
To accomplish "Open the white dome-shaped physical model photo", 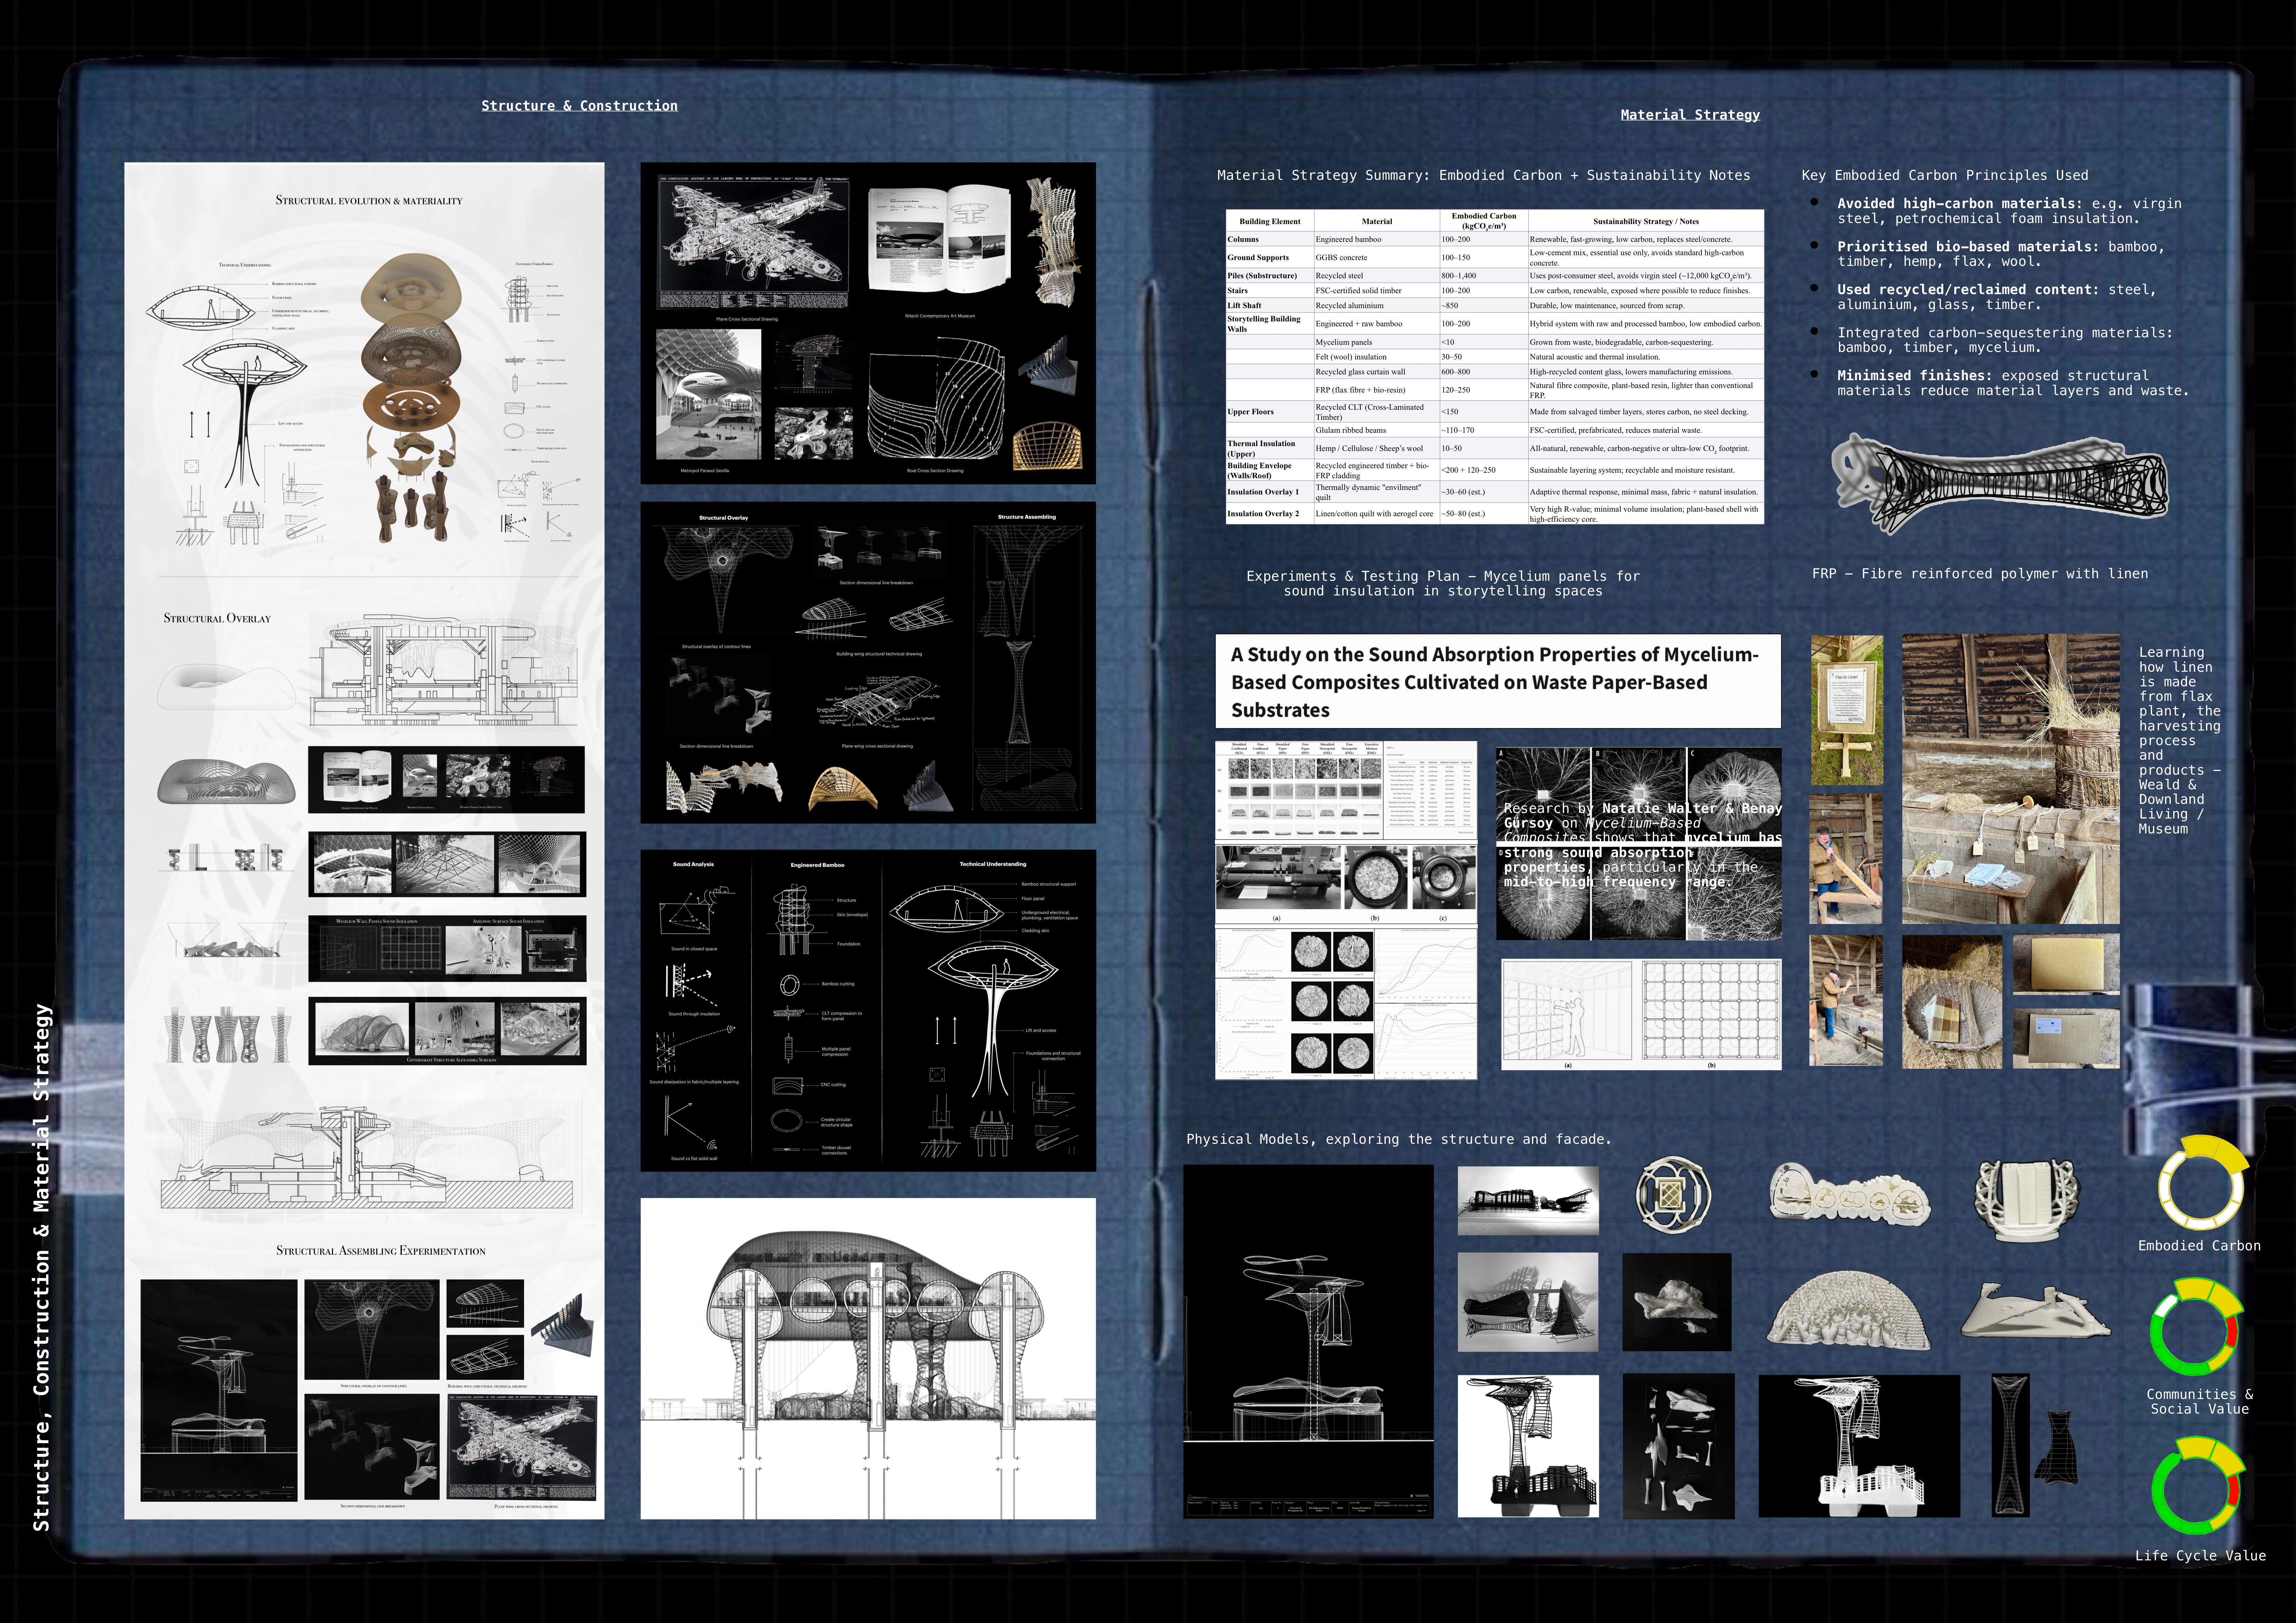I will pos(1849,1310).
